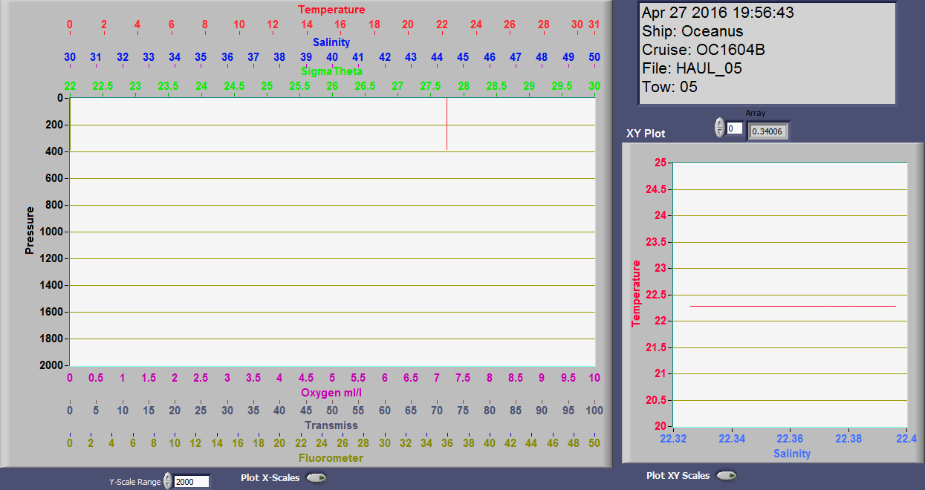Screen dimensions: 925x490
Task: Click the 1000 tick on the Pressure axis
Action: pyautogui.click(x=51, y=232)
